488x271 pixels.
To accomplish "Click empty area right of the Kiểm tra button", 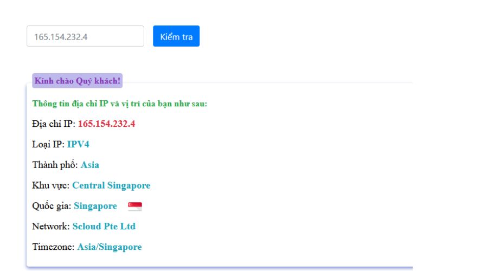I will [325, 36].
